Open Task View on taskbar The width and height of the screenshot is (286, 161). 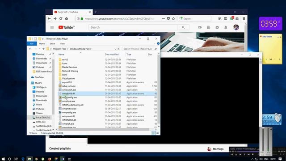[16, 159]
